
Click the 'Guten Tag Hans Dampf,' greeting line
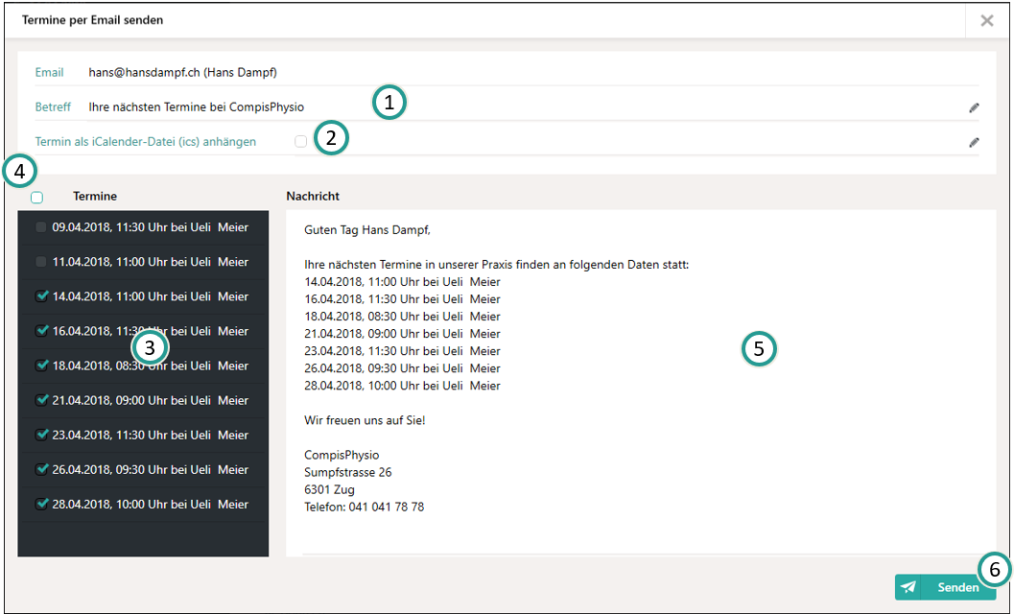[x=367, y=229]
